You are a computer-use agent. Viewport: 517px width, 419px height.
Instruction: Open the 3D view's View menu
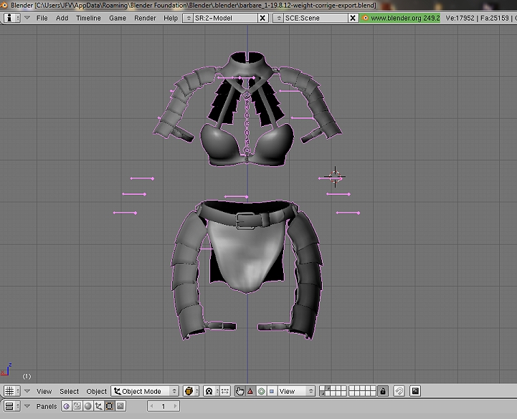tap(44, 391)
